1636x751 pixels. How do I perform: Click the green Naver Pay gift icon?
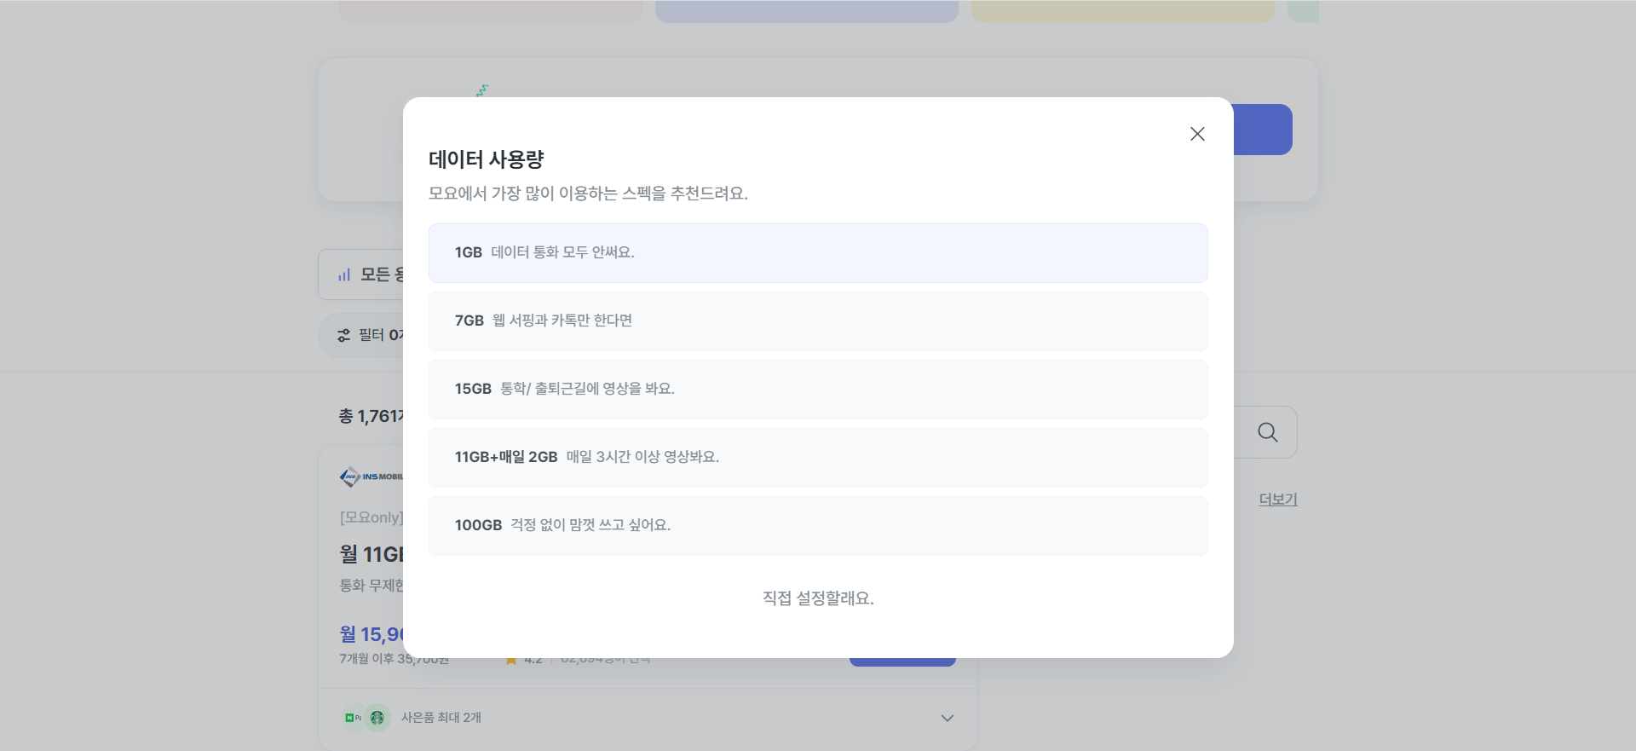point(353,718)
